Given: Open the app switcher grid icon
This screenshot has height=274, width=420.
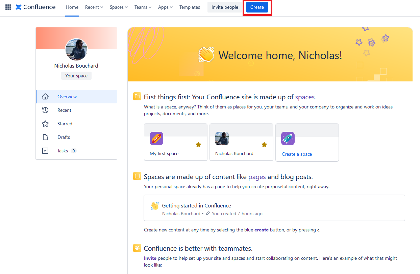Looking at the screenshot, I should 8,7.
